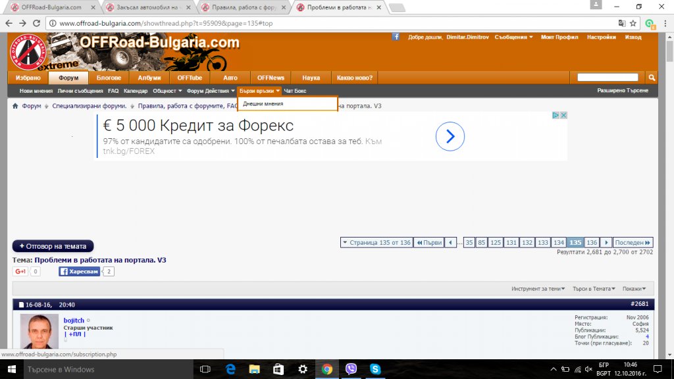
Task: Open the Chrome three-dot menu
Action: point(665,23)
